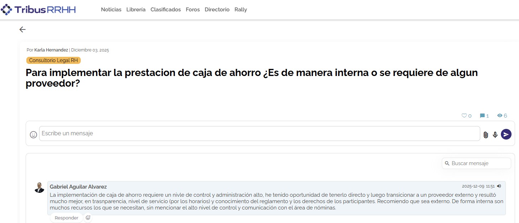Add emoji reaction next to Responder
Screen dimensions: 519x223
(x=88, y=218)
